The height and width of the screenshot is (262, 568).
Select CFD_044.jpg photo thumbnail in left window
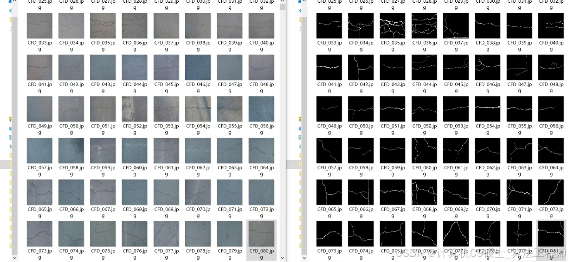coord(135,67)
